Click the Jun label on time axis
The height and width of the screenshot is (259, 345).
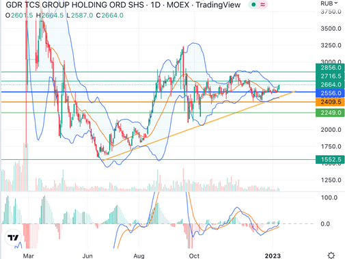click(x=87, y=256)
